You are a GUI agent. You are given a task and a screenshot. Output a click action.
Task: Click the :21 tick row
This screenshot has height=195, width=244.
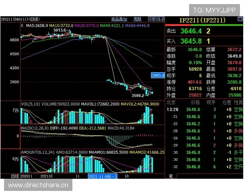point(205,117)
